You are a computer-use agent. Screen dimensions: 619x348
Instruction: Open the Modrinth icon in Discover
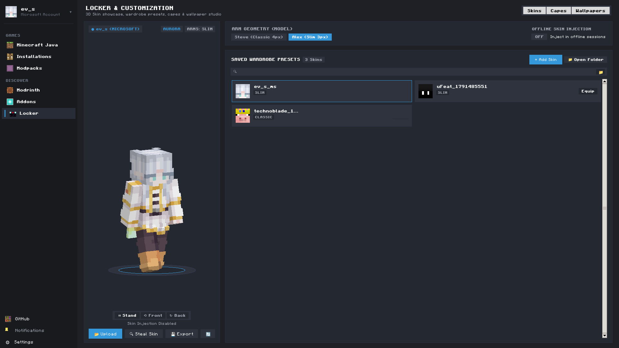point(10,90)
